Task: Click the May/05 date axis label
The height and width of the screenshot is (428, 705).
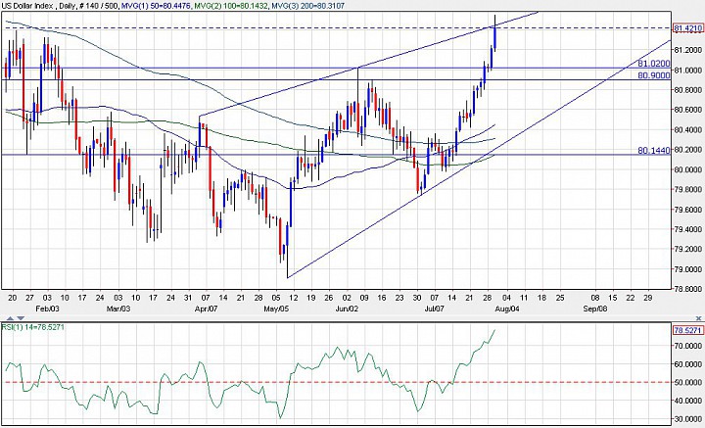Action: pyautogui.click(x=275, y=309)
